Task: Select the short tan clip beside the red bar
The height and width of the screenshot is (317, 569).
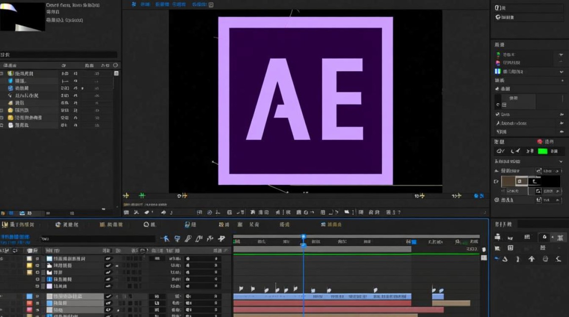Action: [451, 303]
